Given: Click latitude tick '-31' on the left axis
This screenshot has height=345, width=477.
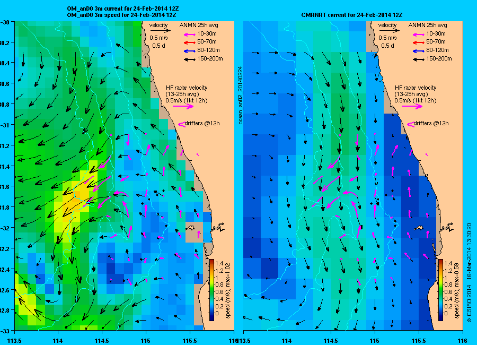Looking at the screenshot, I should [x=4, y=125].
